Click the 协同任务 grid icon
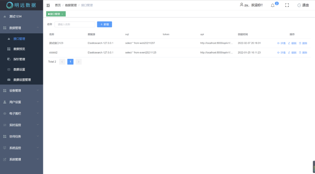The height and width of the screenshot is (174, 315). (x=5, y=137)
